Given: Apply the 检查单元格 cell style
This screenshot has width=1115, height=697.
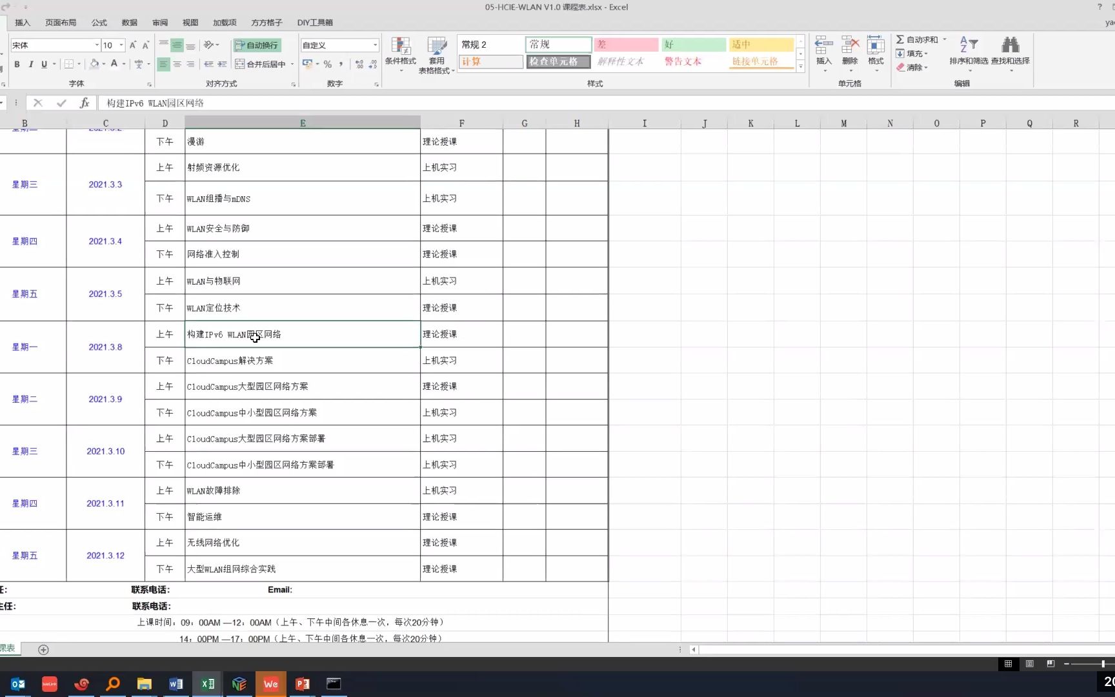Looking at the screenshot, I should [558, 61].
